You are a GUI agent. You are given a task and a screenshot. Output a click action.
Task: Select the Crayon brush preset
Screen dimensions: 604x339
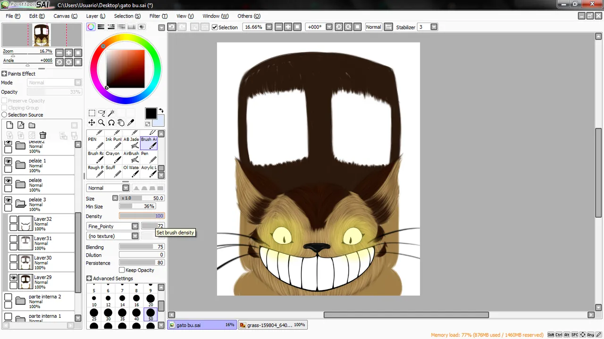click(113, 157)
